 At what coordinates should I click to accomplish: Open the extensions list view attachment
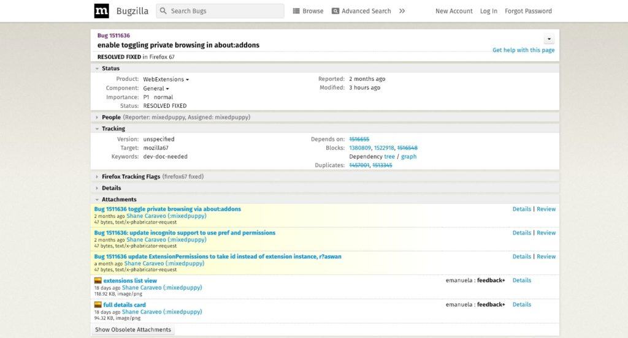pyautogui.click(x=130, y=281)
